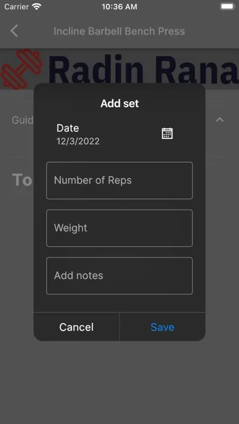Cancel the Add set dialog

[x=76, y=327]
